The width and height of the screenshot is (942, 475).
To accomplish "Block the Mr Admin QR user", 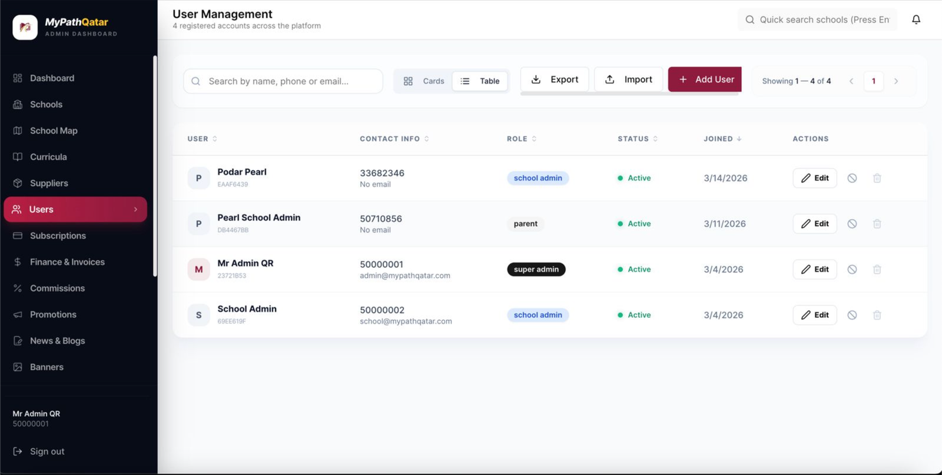I will tap(851, 270).
